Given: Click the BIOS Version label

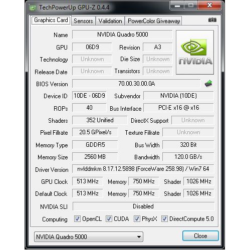Looking at the screenshot, I should click(x=52, y=84).
